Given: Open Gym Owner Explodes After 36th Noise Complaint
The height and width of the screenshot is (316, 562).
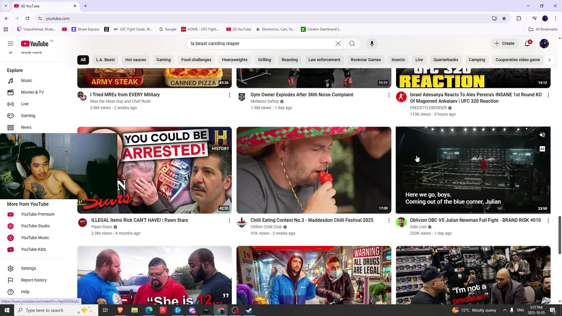Looking at the screenshot, I should click(x=302, y=94).
